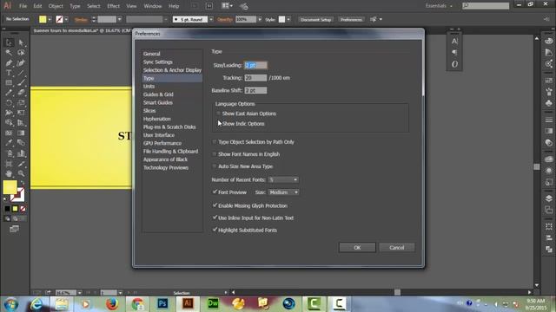Open the Opacity percentage dropdown arrow
This screenshot has height=312, width=556.
click(260, 19)
